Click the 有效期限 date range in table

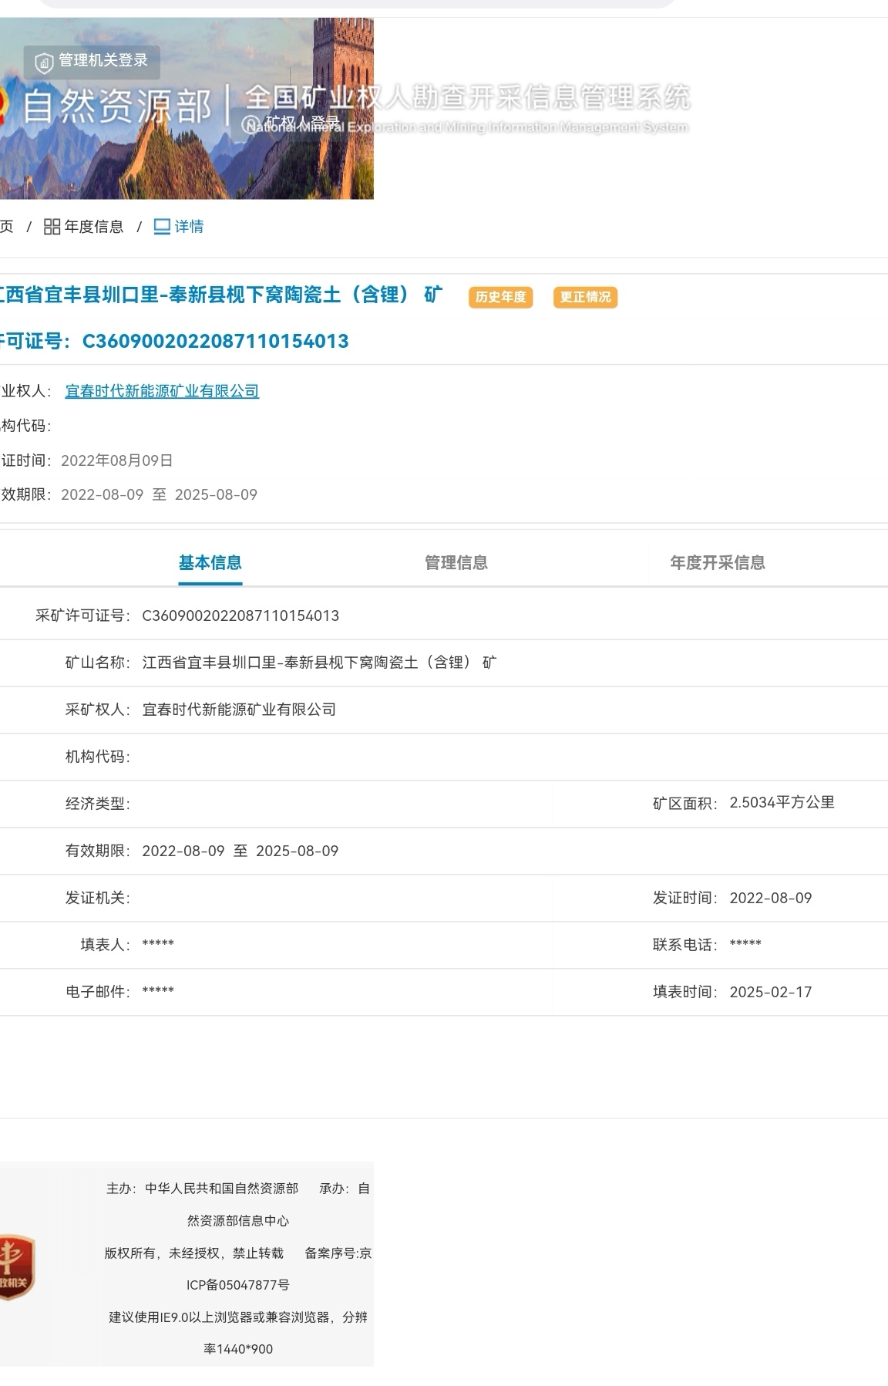[240, 851]
